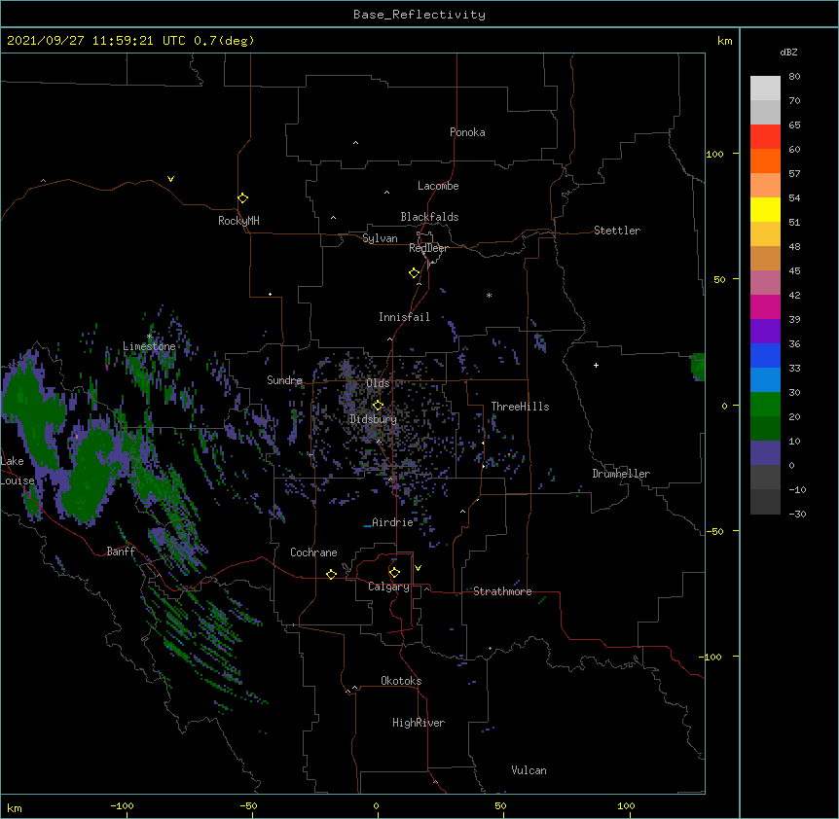Viewport: 839px width, 819px height.
Task: Click the HighRiver town label
Action: tap(419, 723)
